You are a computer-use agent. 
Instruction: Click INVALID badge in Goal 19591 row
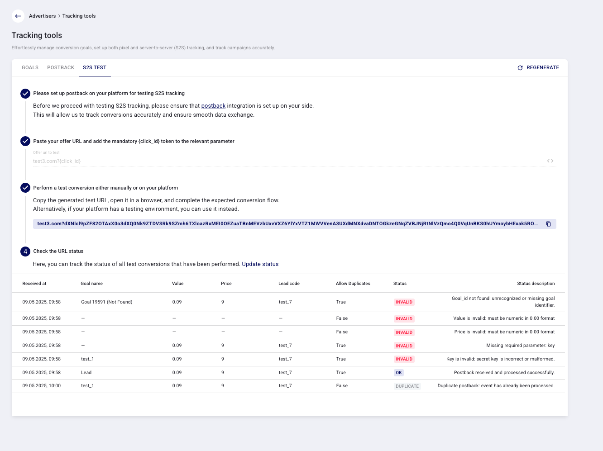[x=404, y=302]
